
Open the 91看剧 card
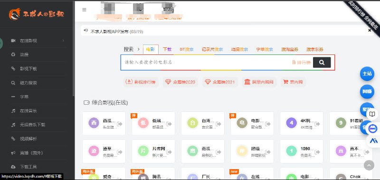(351, 124)
